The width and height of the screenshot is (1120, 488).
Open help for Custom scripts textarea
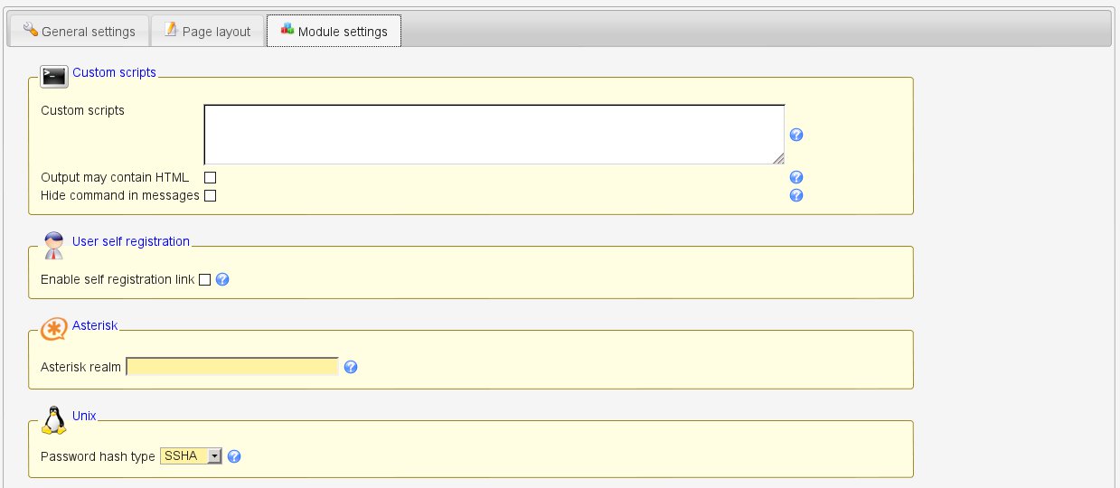tap(796, 135)
